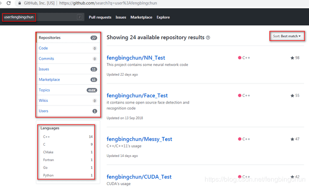309x187 pixels.
Task: Click the help question mark beside results heading
Action: [x=208, y=38]
